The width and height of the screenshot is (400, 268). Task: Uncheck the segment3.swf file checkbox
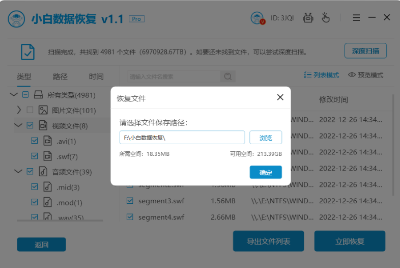(130, 201)
